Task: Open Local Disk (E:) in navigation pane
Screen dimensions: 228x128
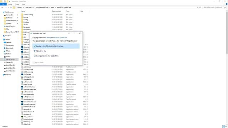Action: [x=10, y=65]
